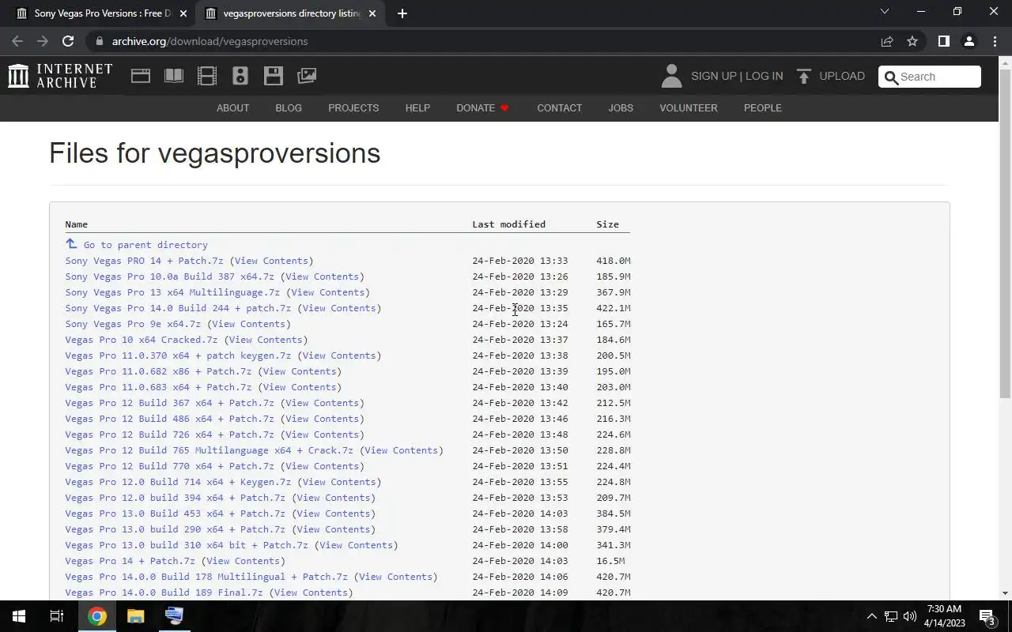Image resolution: width=1012 pixels, height=632 pixels.
Task: Reload the page
Action: coord(68,41)
